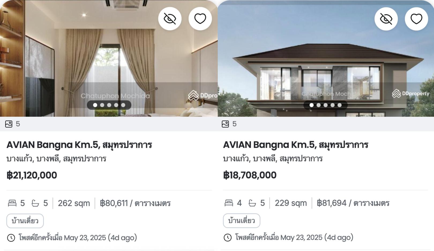Hide the ฿21,120,000 listing with eye-slash icon

click(170, 19)
